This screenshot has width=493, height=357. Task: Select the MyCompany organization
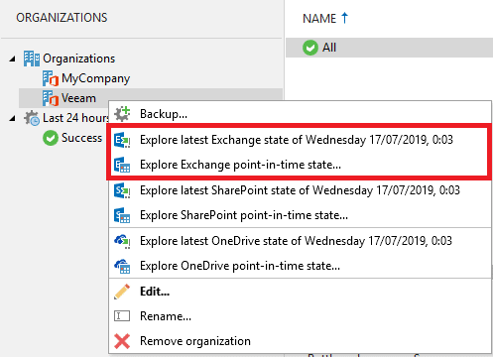coord(95,78)
